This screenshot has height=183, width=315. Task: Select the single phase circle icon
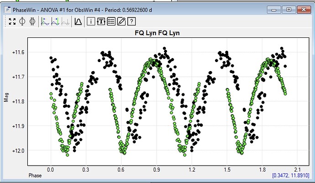(x=22, y=21)
